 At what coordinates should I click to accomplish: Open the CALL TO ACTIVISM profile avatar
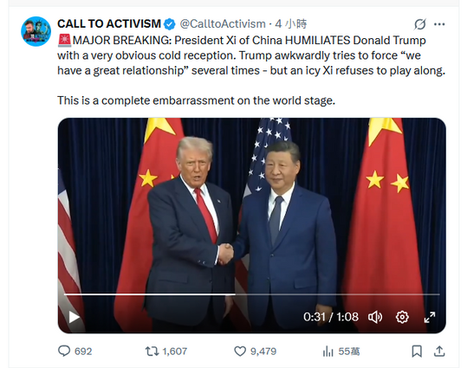click(x=36, y=31)
